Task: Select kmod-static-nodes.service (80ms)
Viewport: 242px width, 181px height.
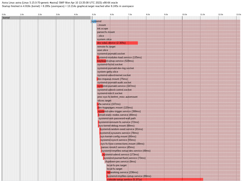Action: [x=118, y=115]
